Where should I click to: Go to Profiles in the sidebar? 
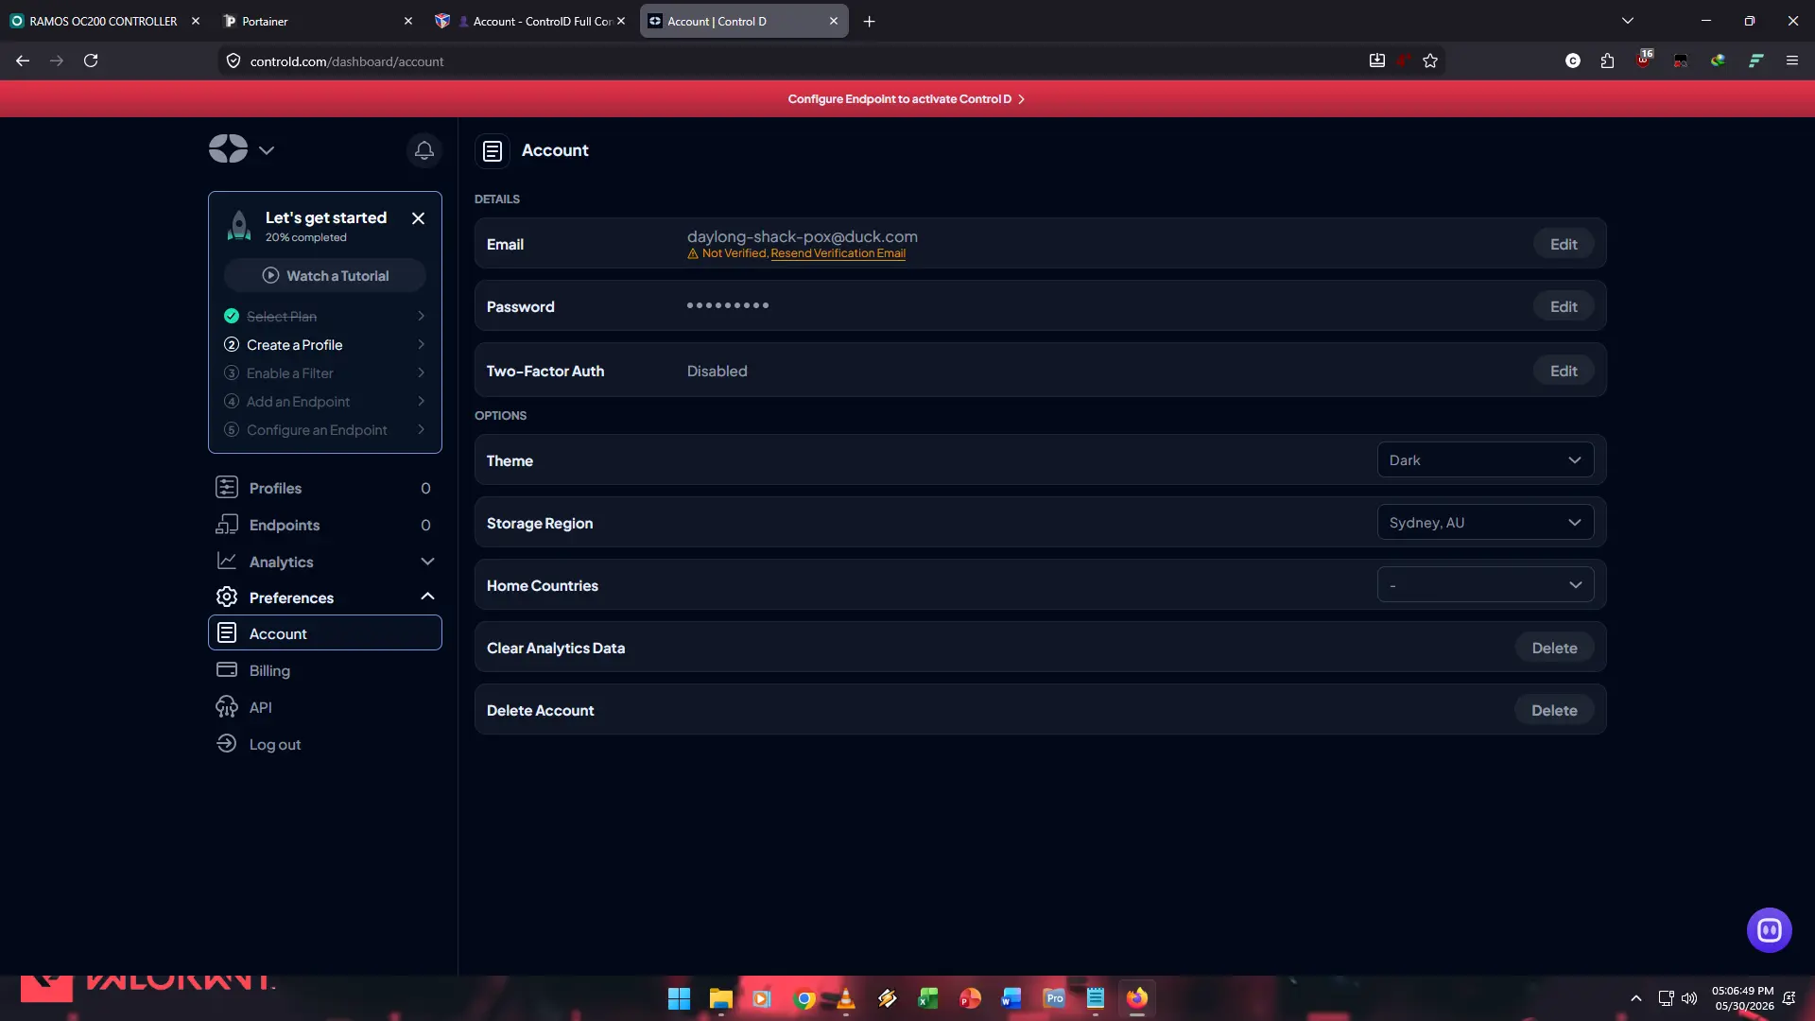[x=324, y=488]
